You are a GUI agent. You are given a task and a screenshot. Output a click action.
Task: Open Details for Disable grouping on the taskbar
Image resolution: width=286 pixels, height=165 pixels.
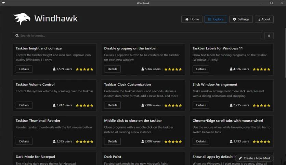(x=112, y=69)
